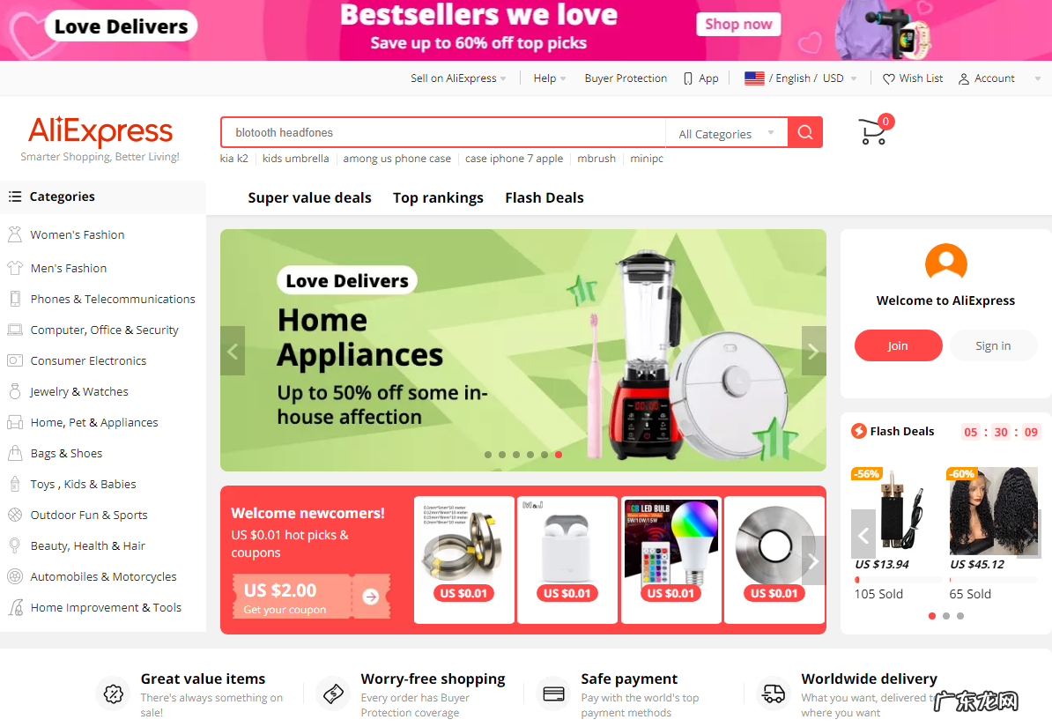Click the orange search magnifier button
Image resolution: width=1052 pixels, height=727 pixels.
tap(805, 132)
